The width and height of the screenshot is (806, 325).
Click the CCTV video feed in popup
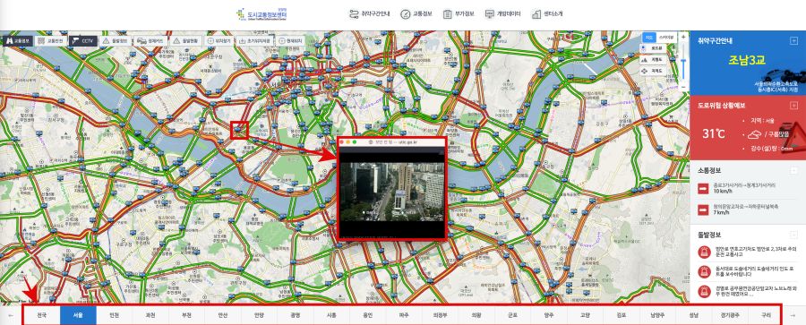pyautogui.click(x=392, y=192)
